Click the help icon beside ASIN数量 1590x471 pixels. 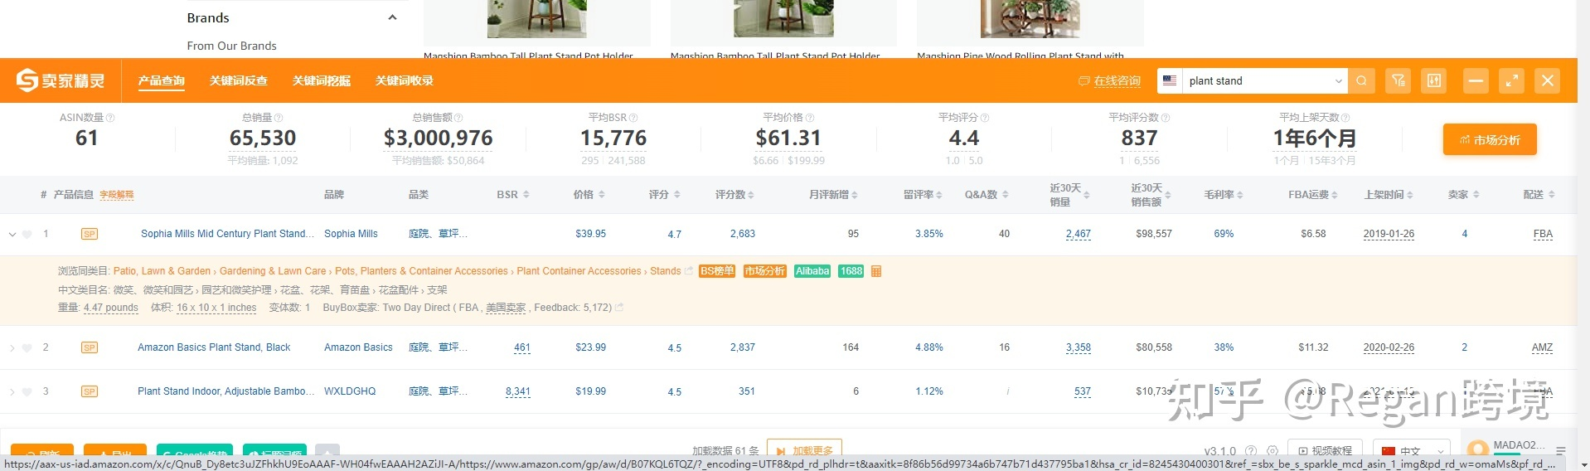tap(110, 118)
